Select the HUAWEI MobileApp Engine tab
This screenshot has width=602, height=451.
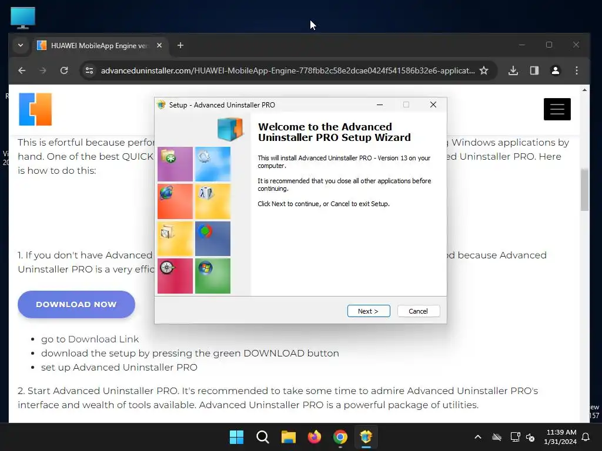(99, 45)
